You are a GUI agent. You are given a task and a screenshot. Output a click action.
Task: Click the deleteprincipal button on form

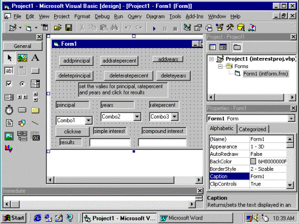point(74,75)
